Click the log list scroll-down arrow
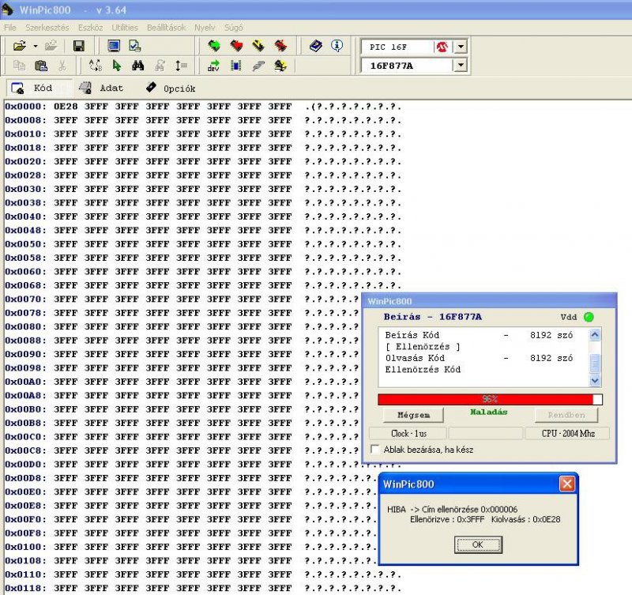 [595, 380]
